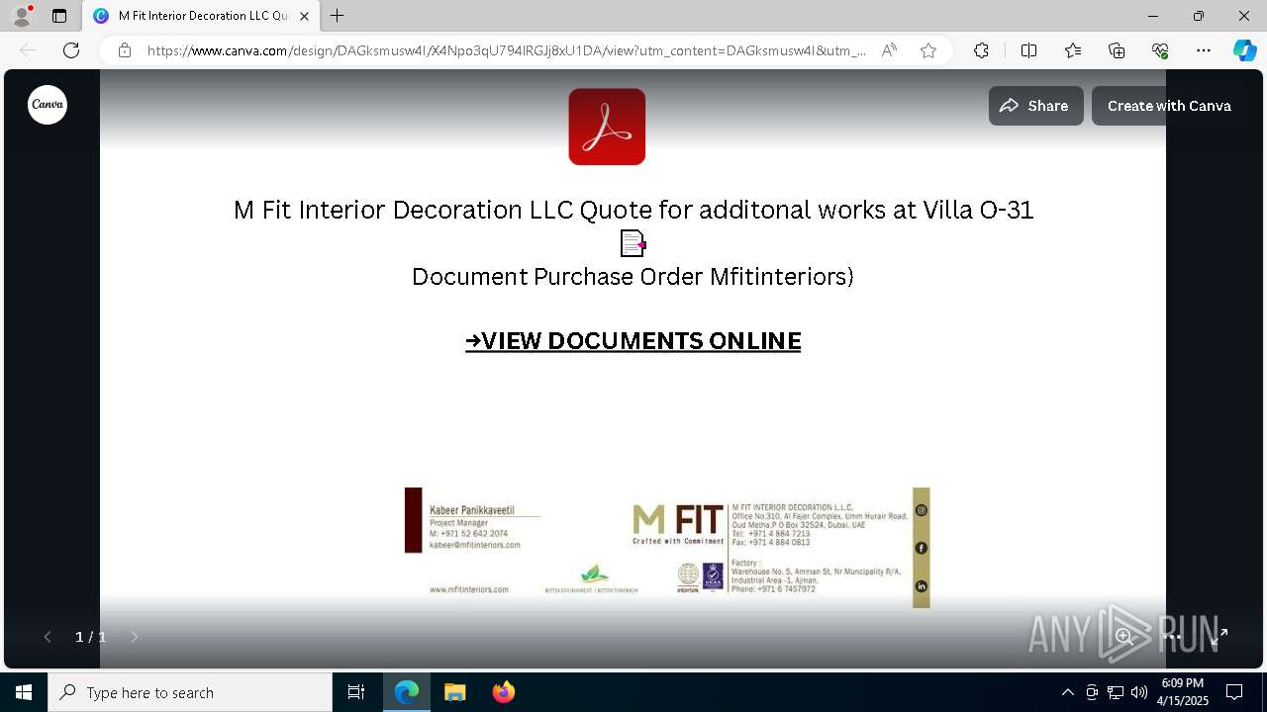Open the volume control in system tray
This screenshot has height=712, width=1267.
point(1139,692)
